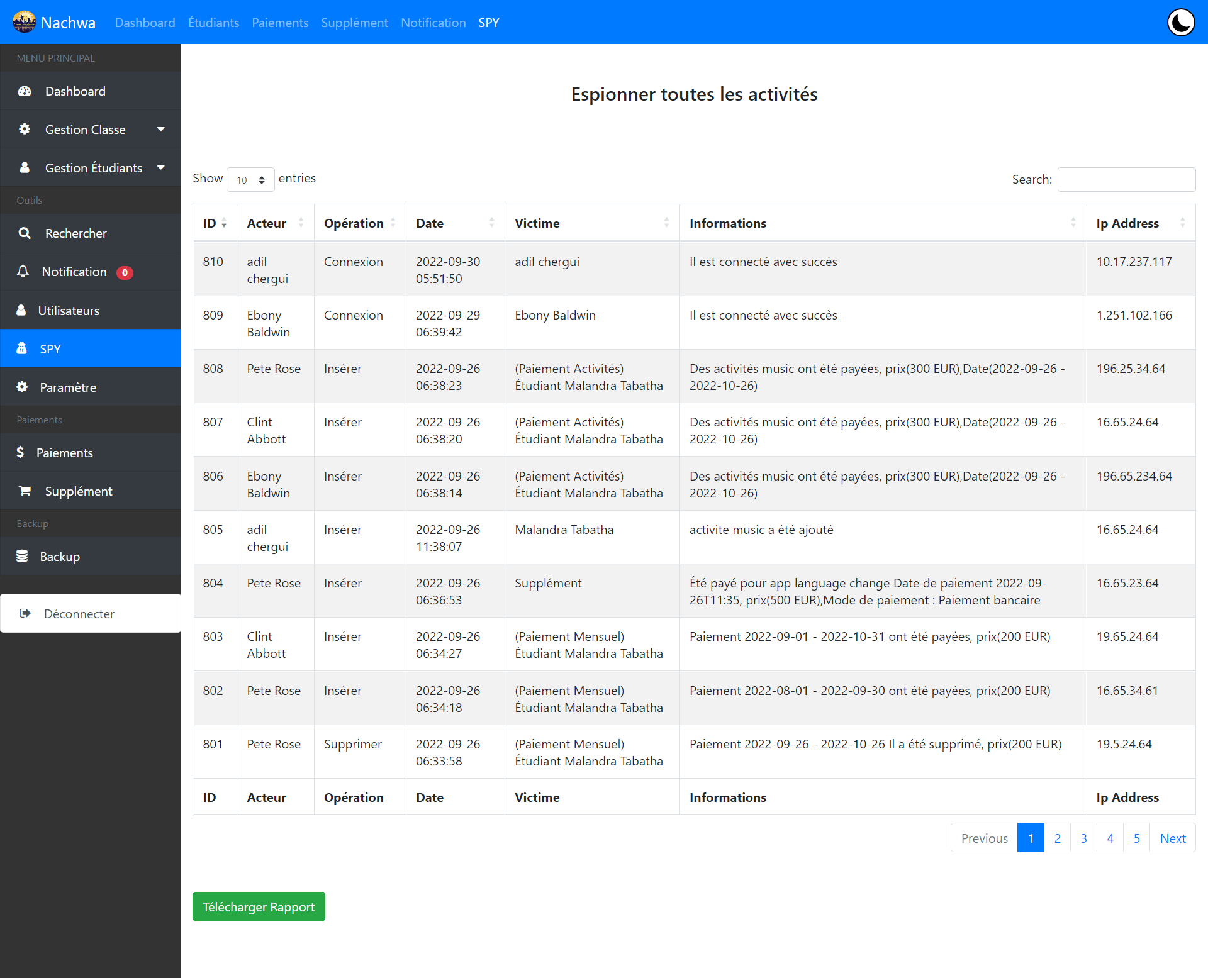Open the entries count dropdown
The height and width of the screenshot is (978, 1208).
250,180
